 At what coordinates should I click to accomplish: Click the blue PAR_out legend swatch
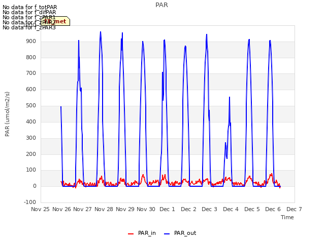click(167, 234)
